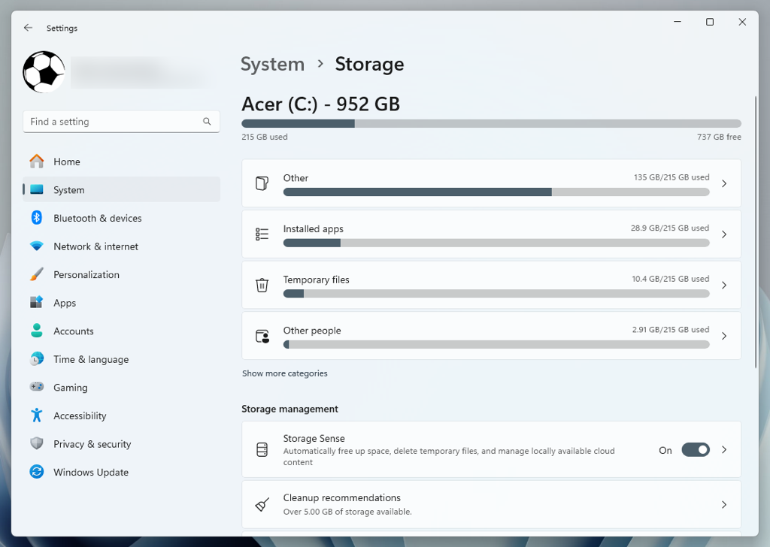Click the Home house icon

tap(37, 162)
